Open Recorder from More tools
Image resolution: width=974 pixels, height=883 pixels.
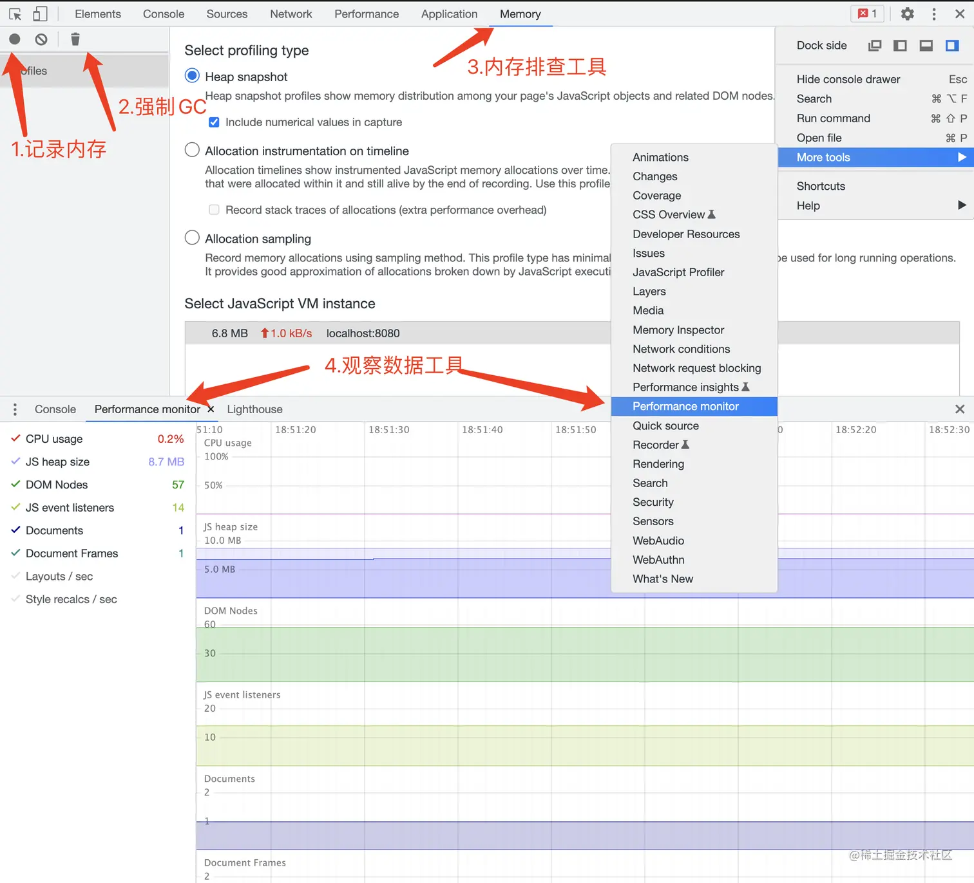(694, 445)
